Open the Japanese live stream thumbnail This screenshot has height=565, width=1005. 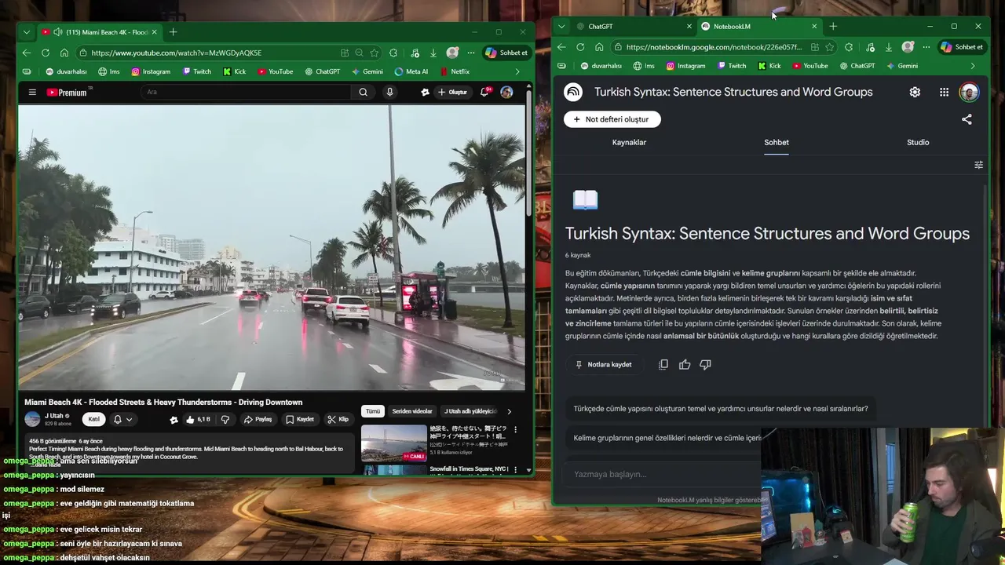click(393, 443)
